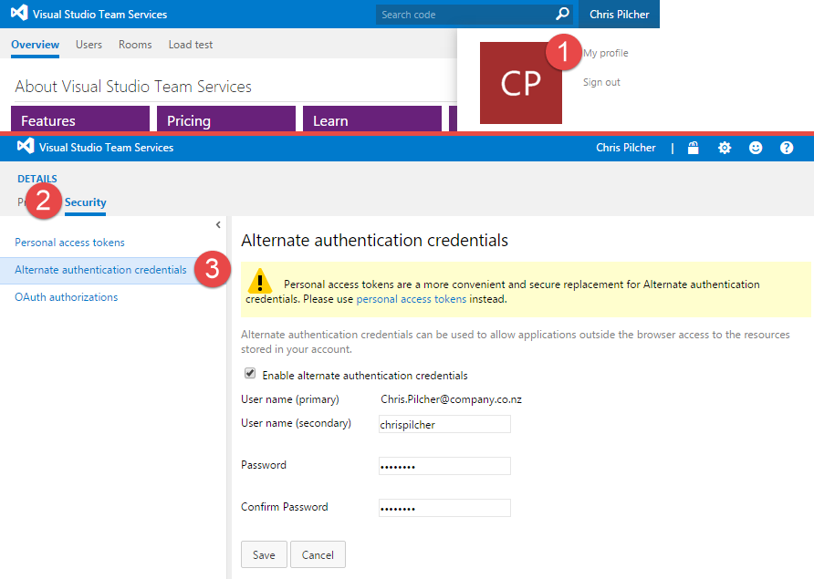Click the User name (primary) label

tap(289, 399)
